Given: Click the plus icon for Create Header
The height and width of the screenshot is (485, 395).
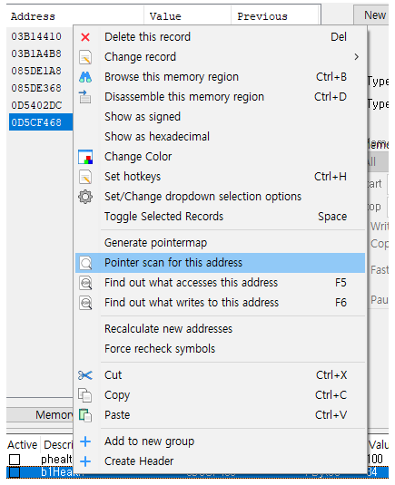Looking at the screenshot, I should [x=85, y=461].
